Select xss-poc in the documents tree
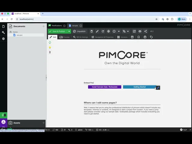 tap(19, 35)
